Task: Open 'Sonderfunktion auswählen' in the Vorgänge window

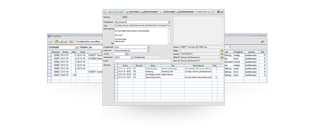Action: (x=89, y=41)
